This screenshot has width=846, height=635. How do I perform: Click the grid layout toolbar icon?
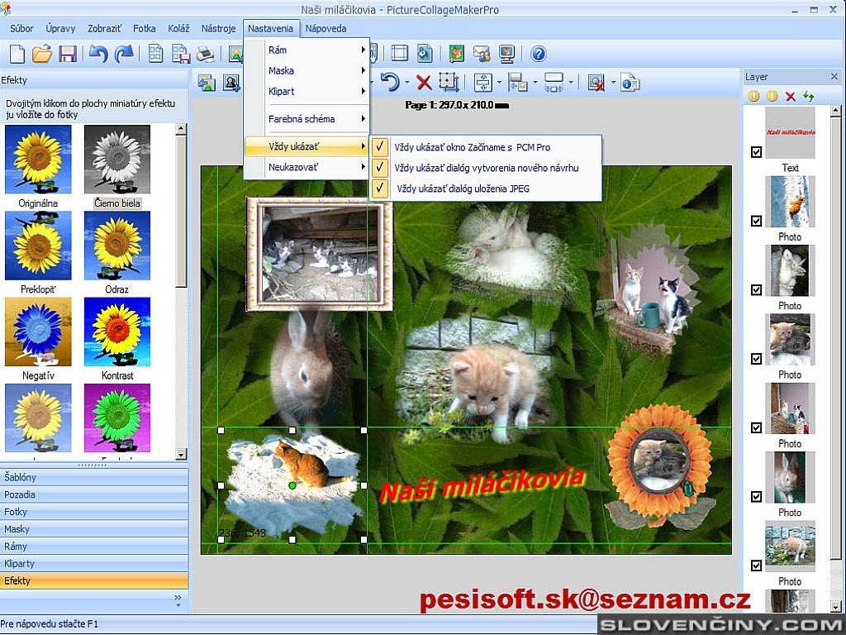coord(399,54)
